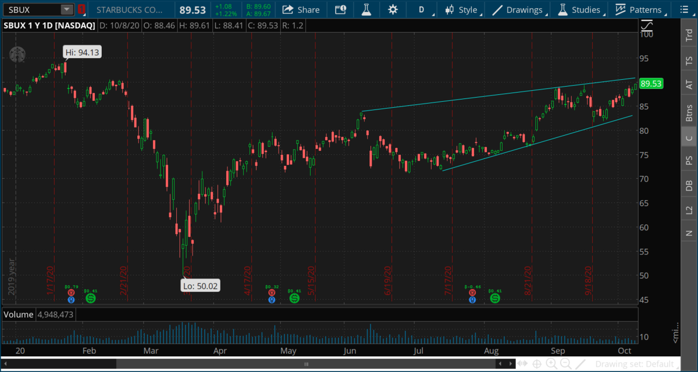
Task: Select the C sidebar tab
Action: pyautogui.click(x=690, y=138)
